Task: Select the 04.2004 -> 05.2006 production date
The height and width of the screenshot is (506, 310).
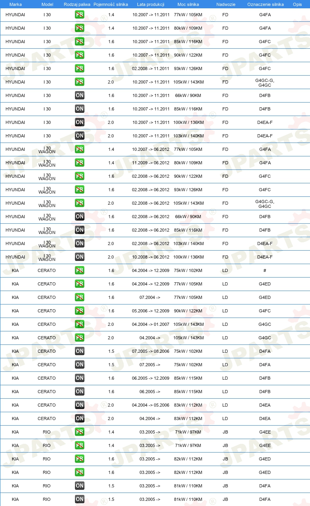Action: point(151,405)
